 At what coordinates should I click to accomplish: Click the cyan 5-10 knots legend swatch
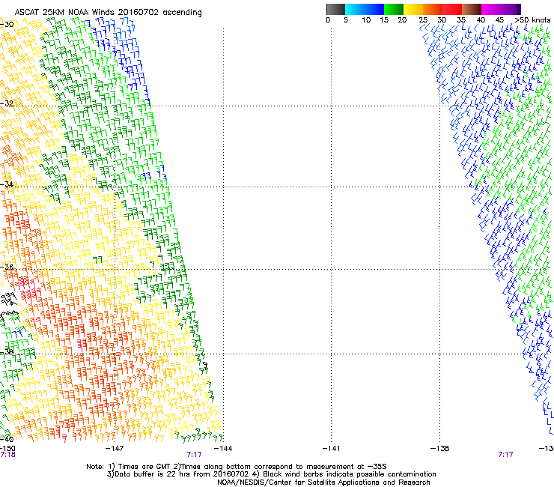point(355,9)
